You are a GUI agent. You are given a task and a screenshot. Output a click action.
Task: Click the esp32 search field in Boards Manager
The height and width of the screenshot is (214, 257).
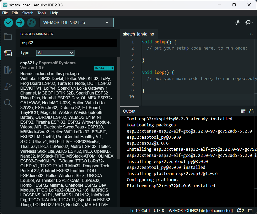point(69,43)
